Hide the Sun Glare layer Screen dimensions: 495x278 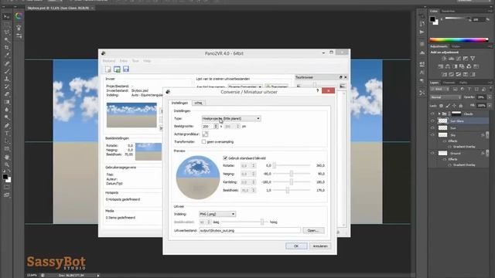tap(432, 120)
